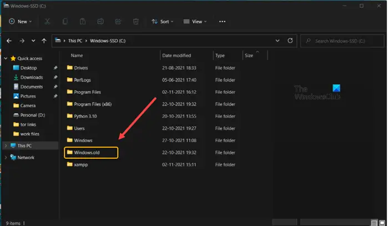Expand chevron after This PC breadcrumb
This screenshot has width=388, height=226.
click(x=86, y=41)
